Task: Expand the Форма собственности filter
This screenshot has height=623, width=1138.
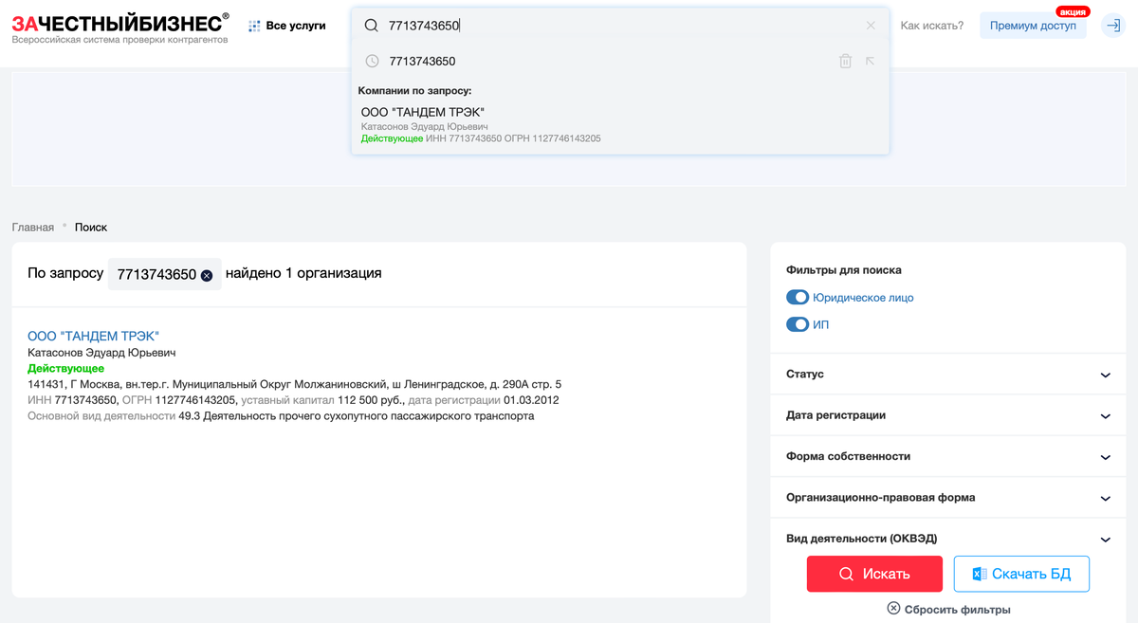Action: 948,456
